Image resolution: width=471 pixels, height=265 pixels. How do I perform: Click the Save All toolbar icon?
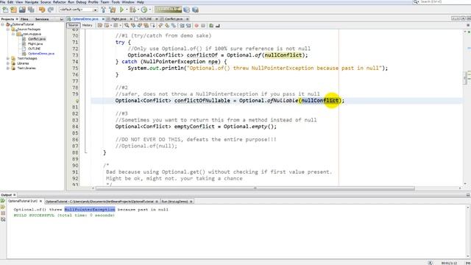(31, 10)
